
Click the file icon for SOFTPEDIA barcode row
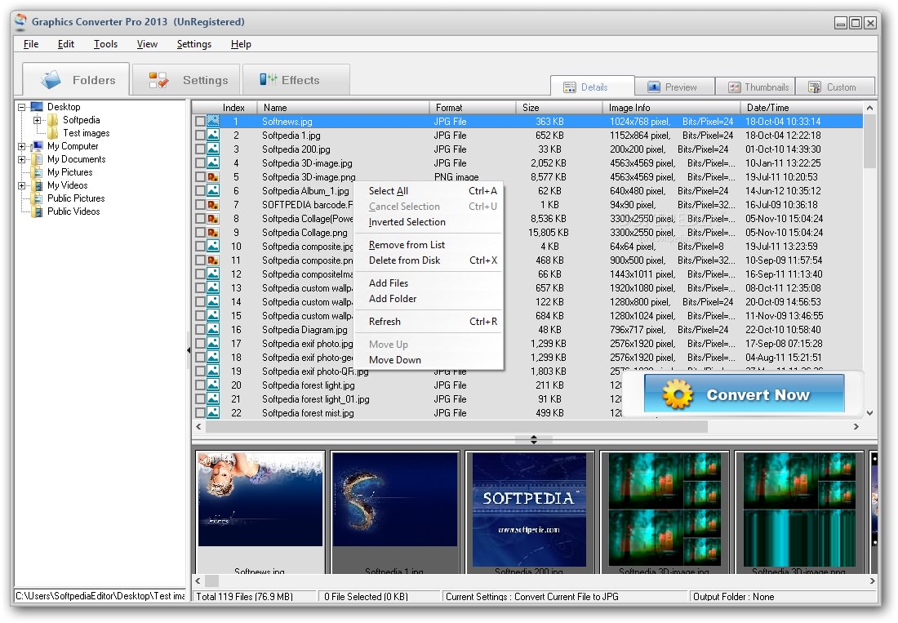(x=213, y=204)
